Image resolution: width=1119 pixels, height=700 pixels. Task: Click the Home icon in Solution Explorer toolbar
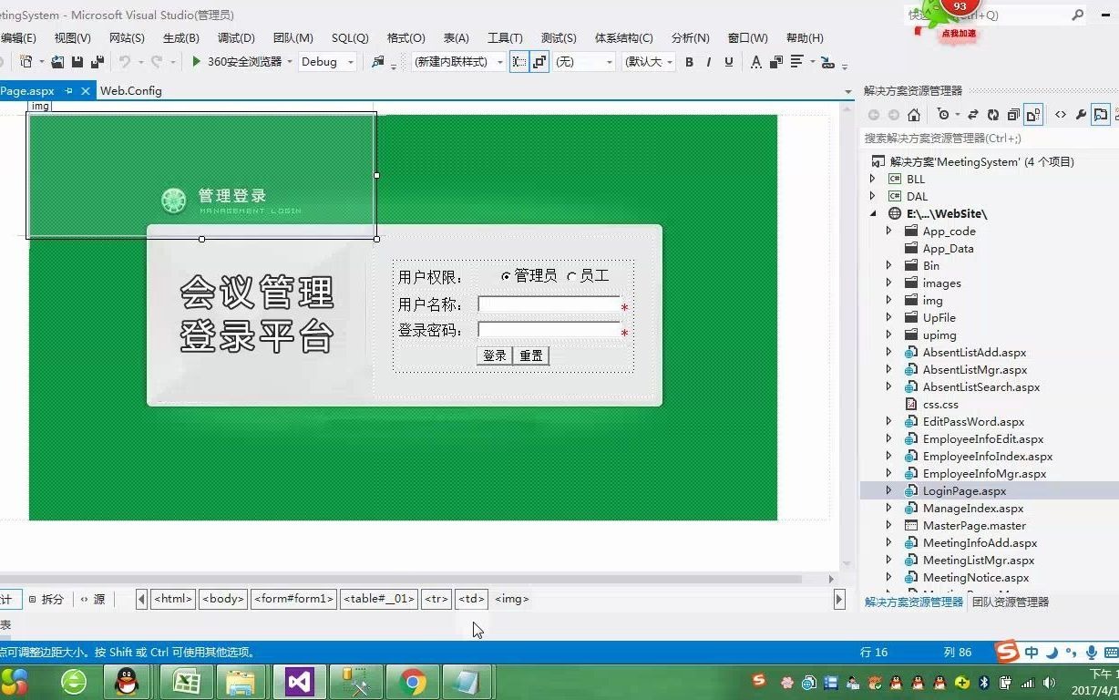[914, 114]
